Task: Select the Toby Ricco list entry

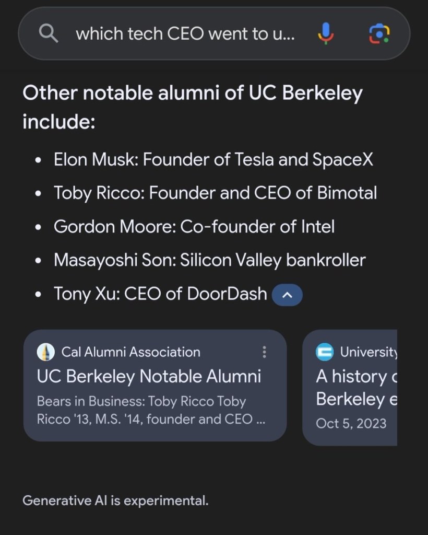Action: click(x=215, y=193)
